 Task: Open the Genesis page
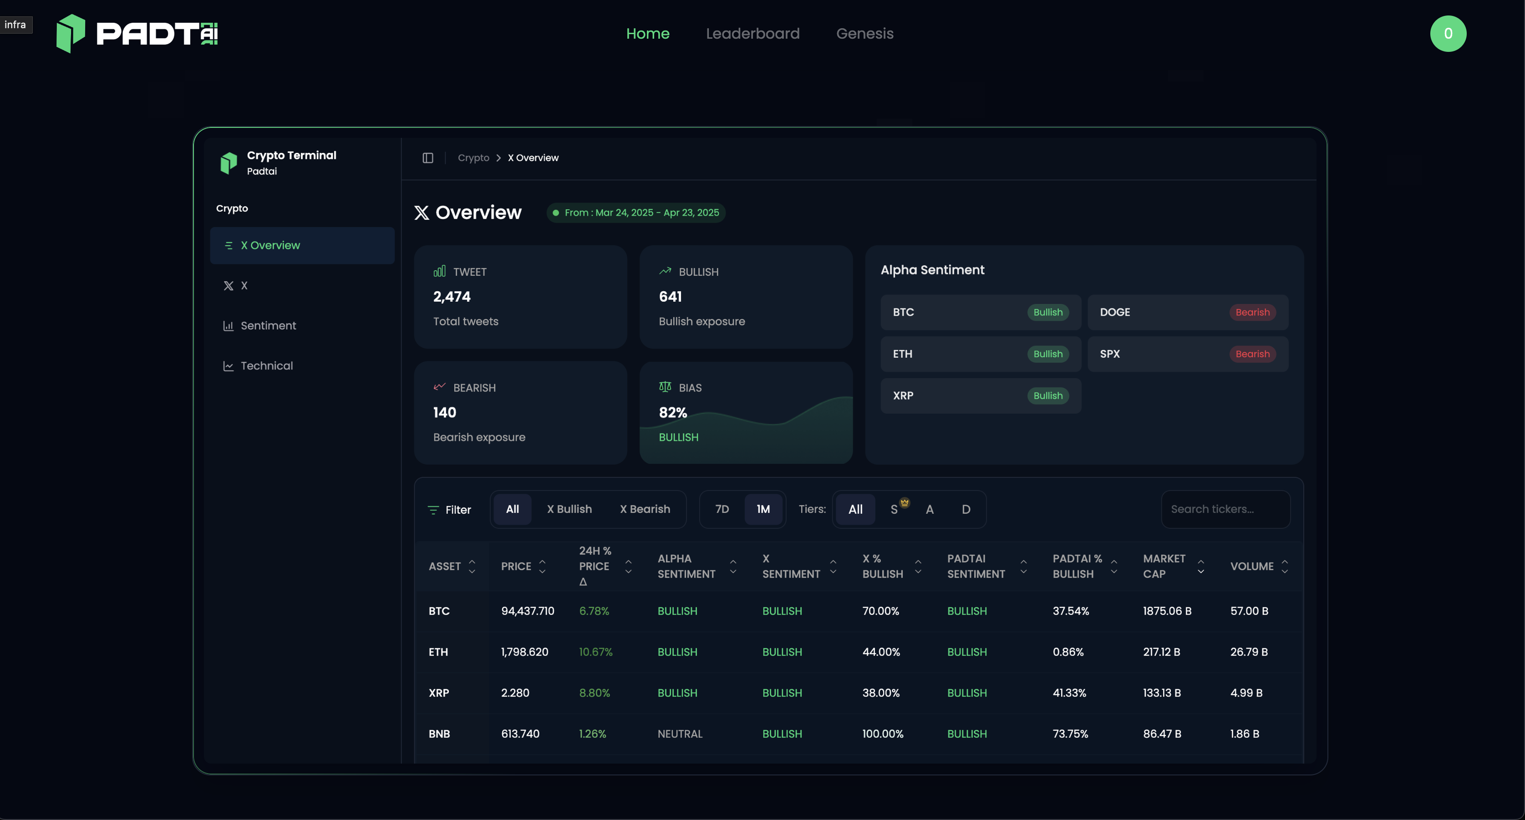864,34
